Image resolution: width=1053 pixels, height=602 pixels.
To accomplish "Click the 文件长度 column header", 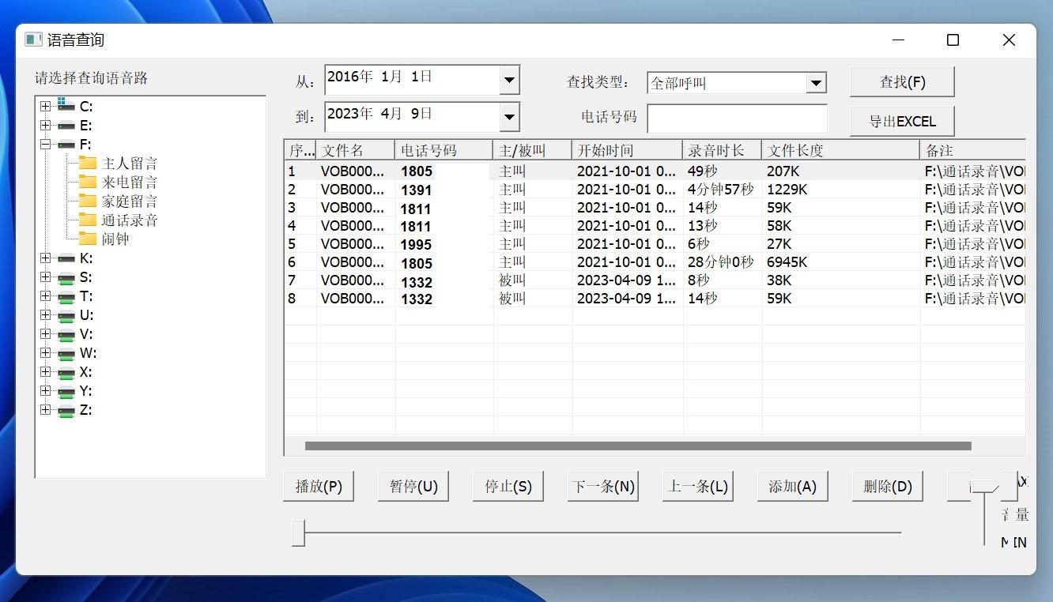I will tap(840, 150).
